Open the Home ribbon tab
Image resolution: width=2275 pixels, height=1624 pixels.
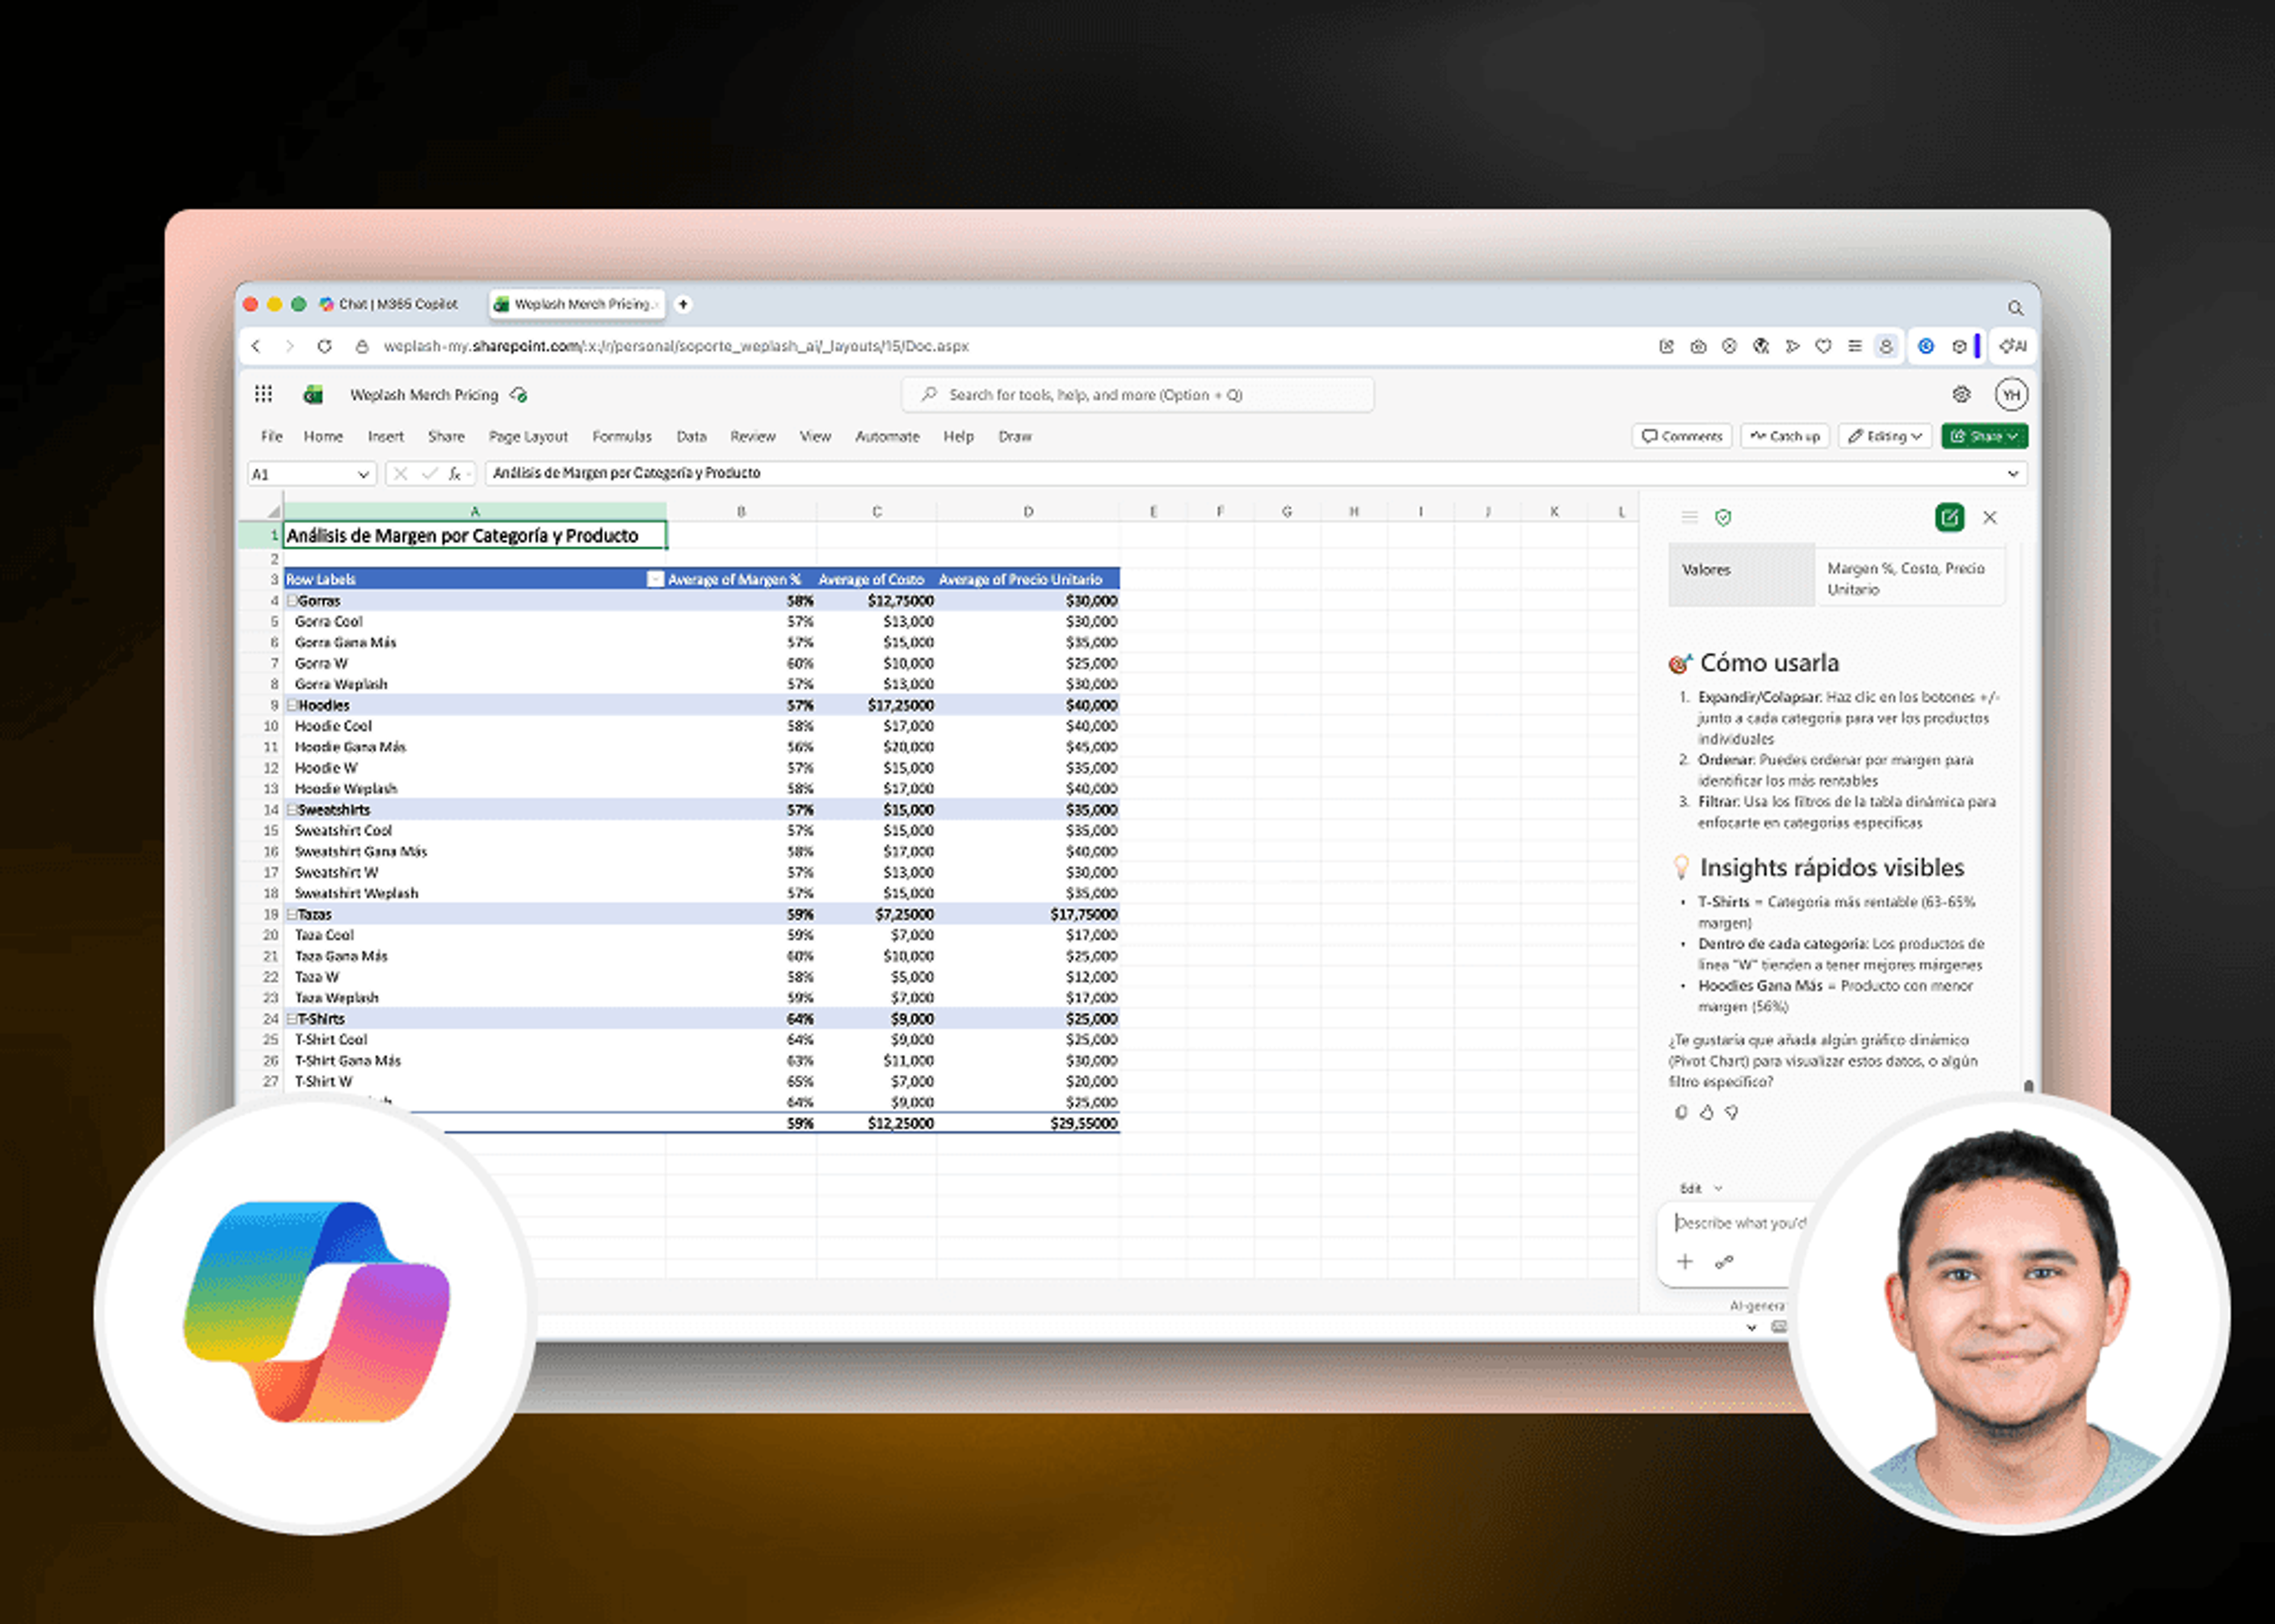click(323, 436)
